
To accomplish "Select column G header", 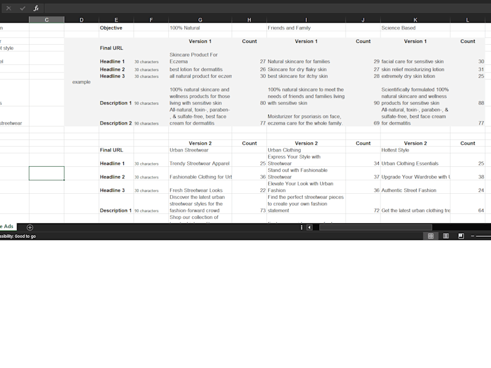I will (200, 20).
